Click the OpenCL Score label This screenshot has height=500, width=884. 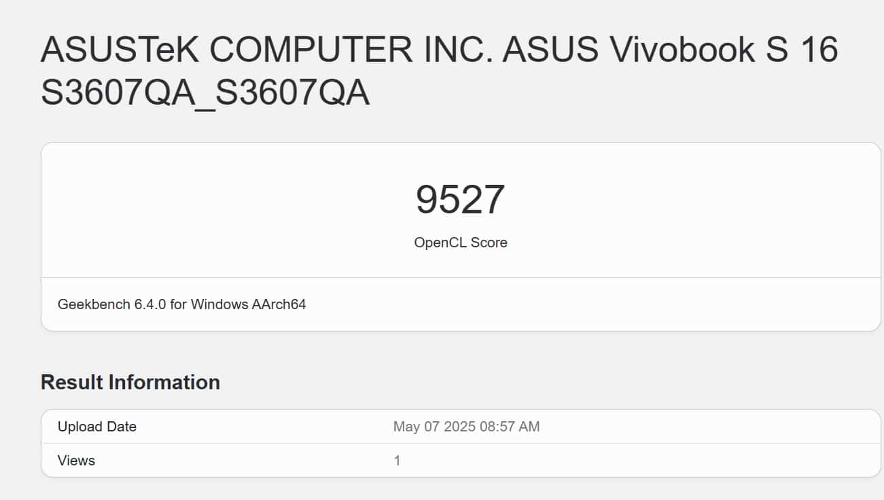(x=460, y=243)
